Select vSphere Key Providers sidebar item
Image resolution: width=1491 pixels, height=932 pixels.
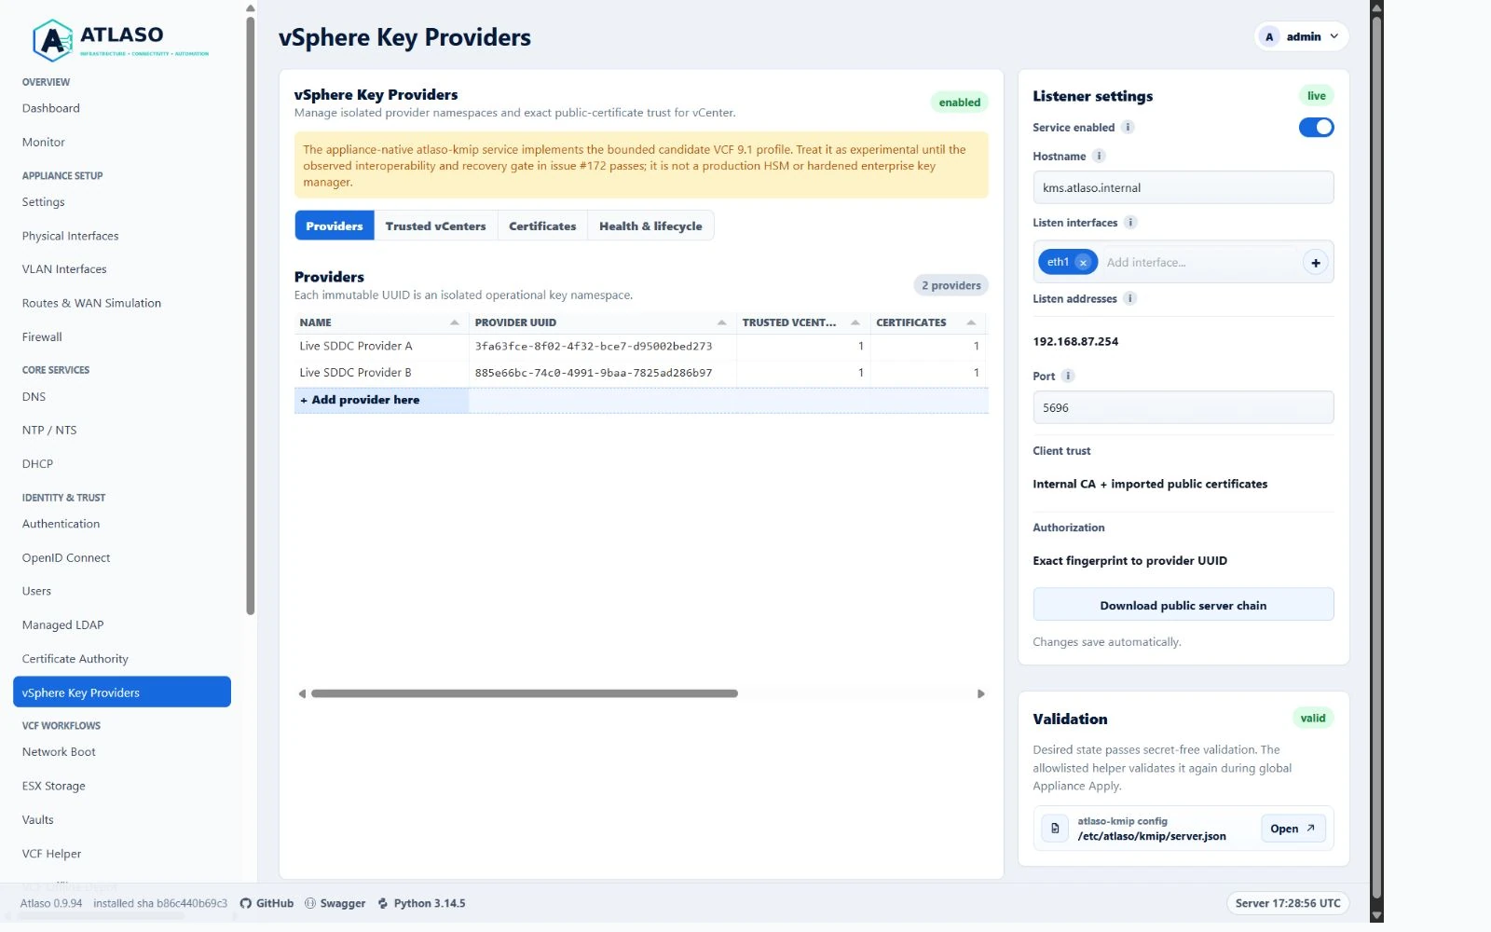(x=122, y=692)
